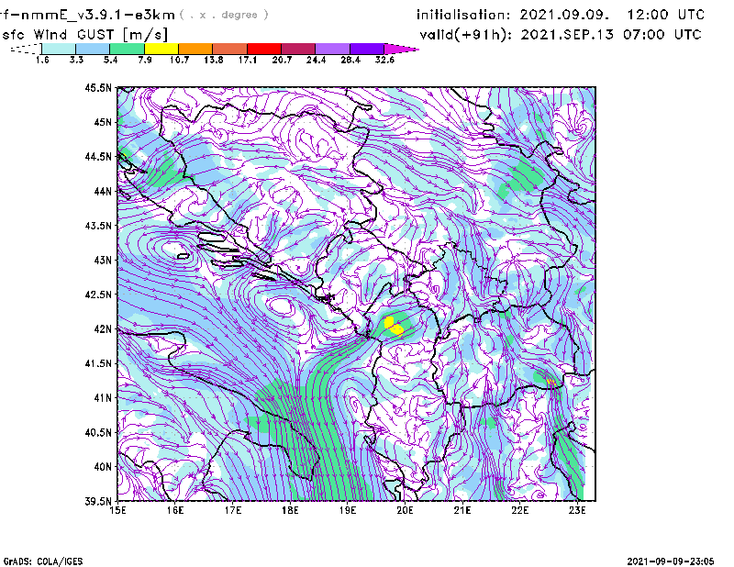
Task: Click the legend value '28.4'
Action: [x=350, y=60]
